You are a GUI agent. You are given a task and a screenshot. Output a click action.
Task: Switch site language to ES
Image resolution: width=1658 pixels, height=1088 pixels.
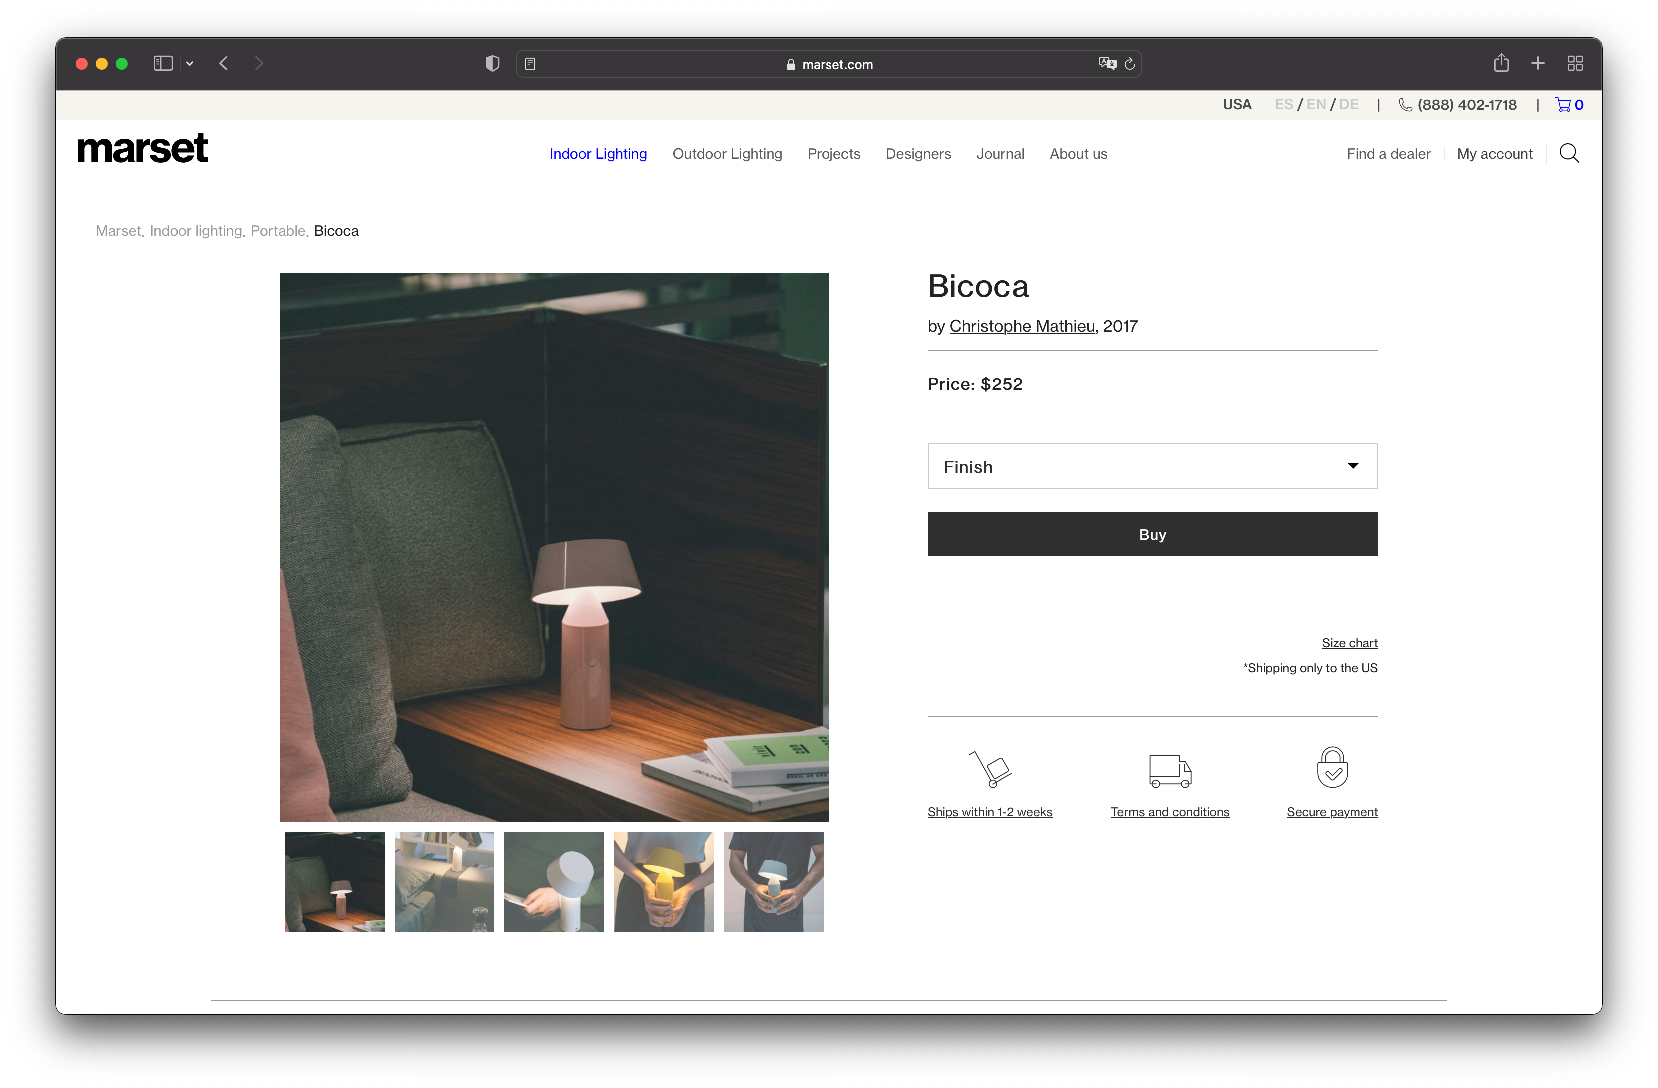[x=1283, y=104]
